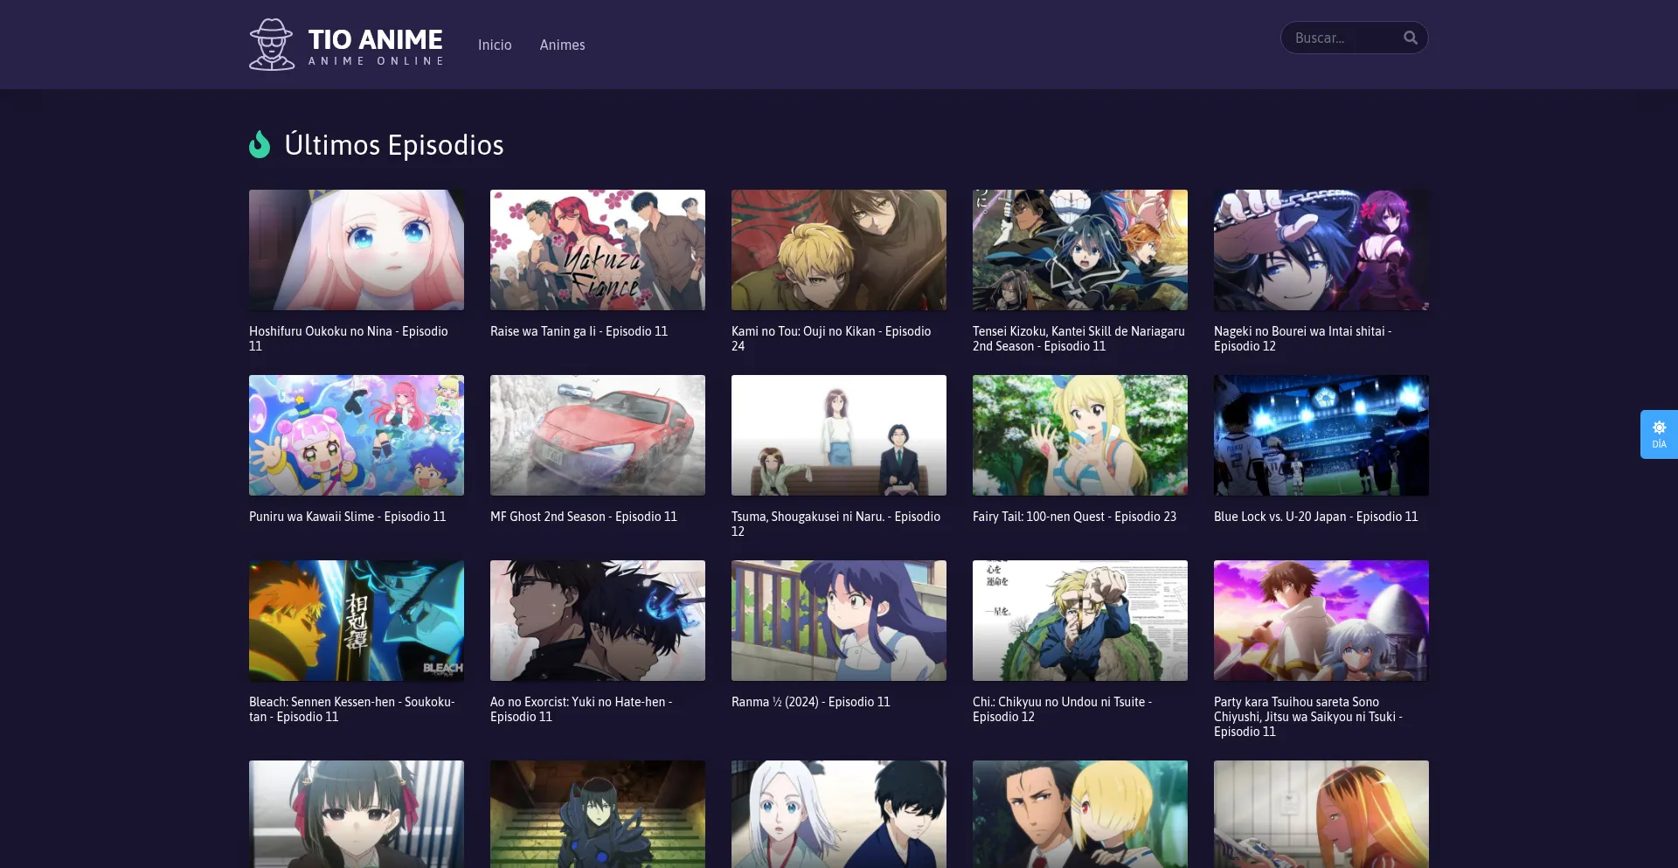Click 'Party kara Tsuihou sareta Sono Chiyushi' title
The image size is (1678, 868).
click(x=1308, y=717)
